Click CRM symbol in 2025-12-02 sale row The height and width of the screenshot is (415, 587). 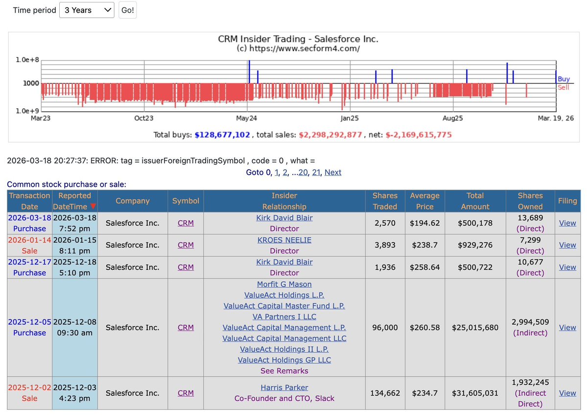(x=186, y=393)
